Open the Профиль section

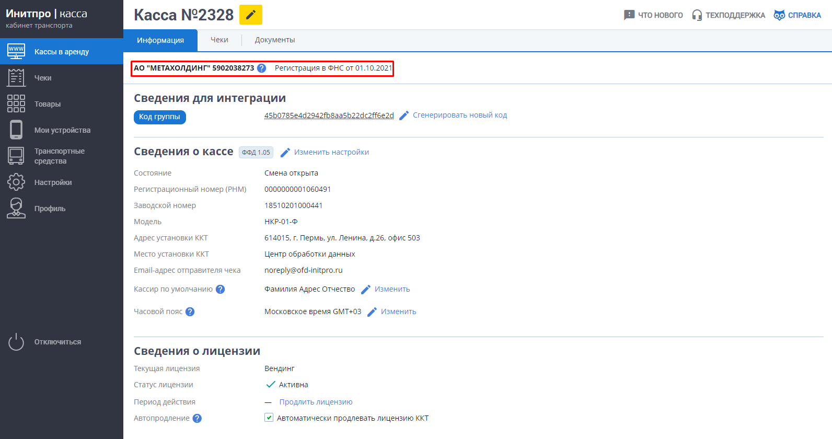click(50, 209)
